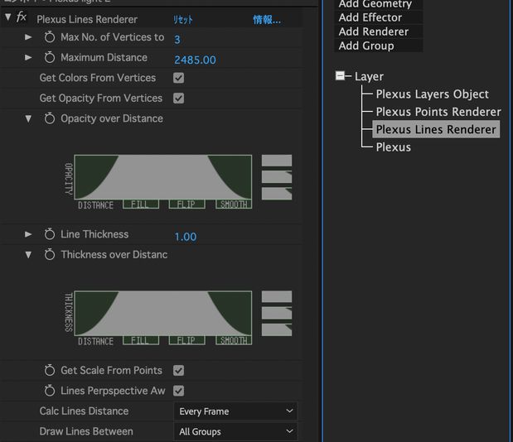Select Plexus item in tree
Image resolution: width=513 pixels, height=442 pixels.
coord(394,147)
